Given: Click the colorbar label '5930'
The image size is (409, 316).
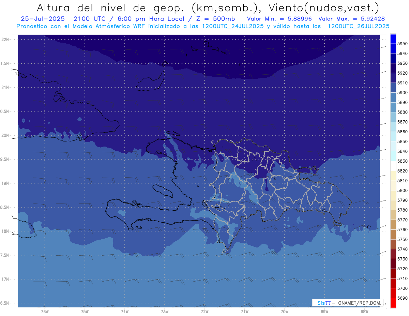Looking at the screenshot, I should pos(402,63).
